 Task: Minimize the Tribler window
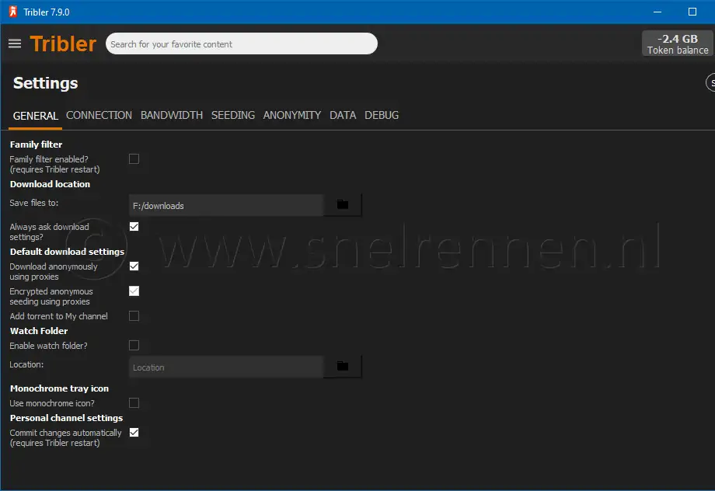click(657, 12)
